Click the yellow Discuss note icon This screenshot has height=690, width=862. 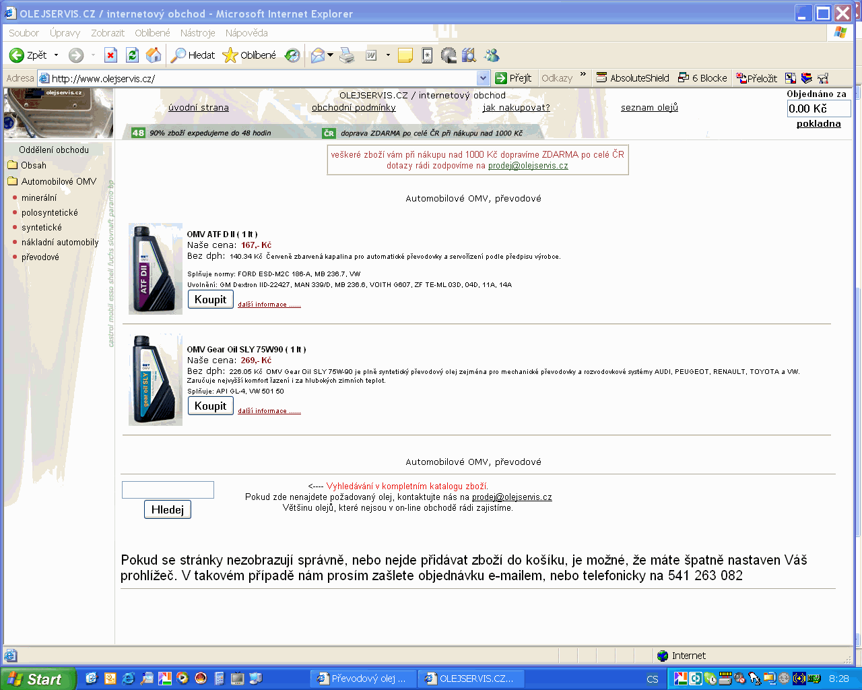[x=405, y=55]
